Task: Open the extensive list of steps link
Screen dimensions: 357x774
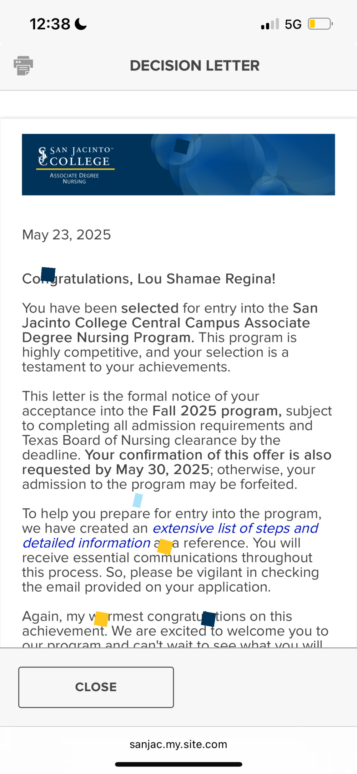Action: (235, 528)
